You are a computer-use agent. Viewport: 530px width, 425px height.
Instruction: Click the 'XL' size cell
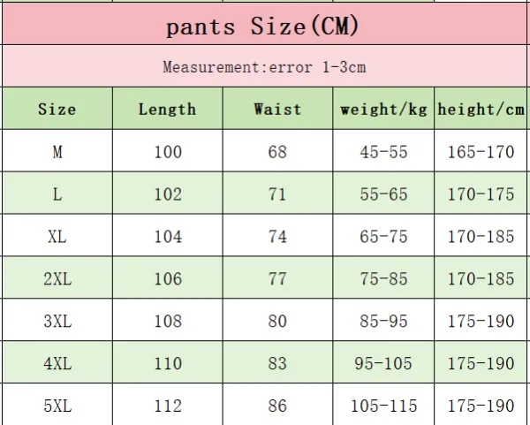(x=57, y=235)
